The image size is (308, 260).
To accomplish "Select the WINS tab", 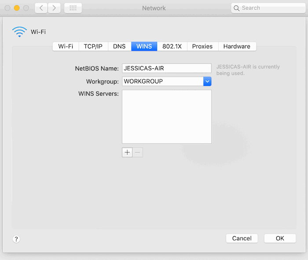I will [144, 46].
